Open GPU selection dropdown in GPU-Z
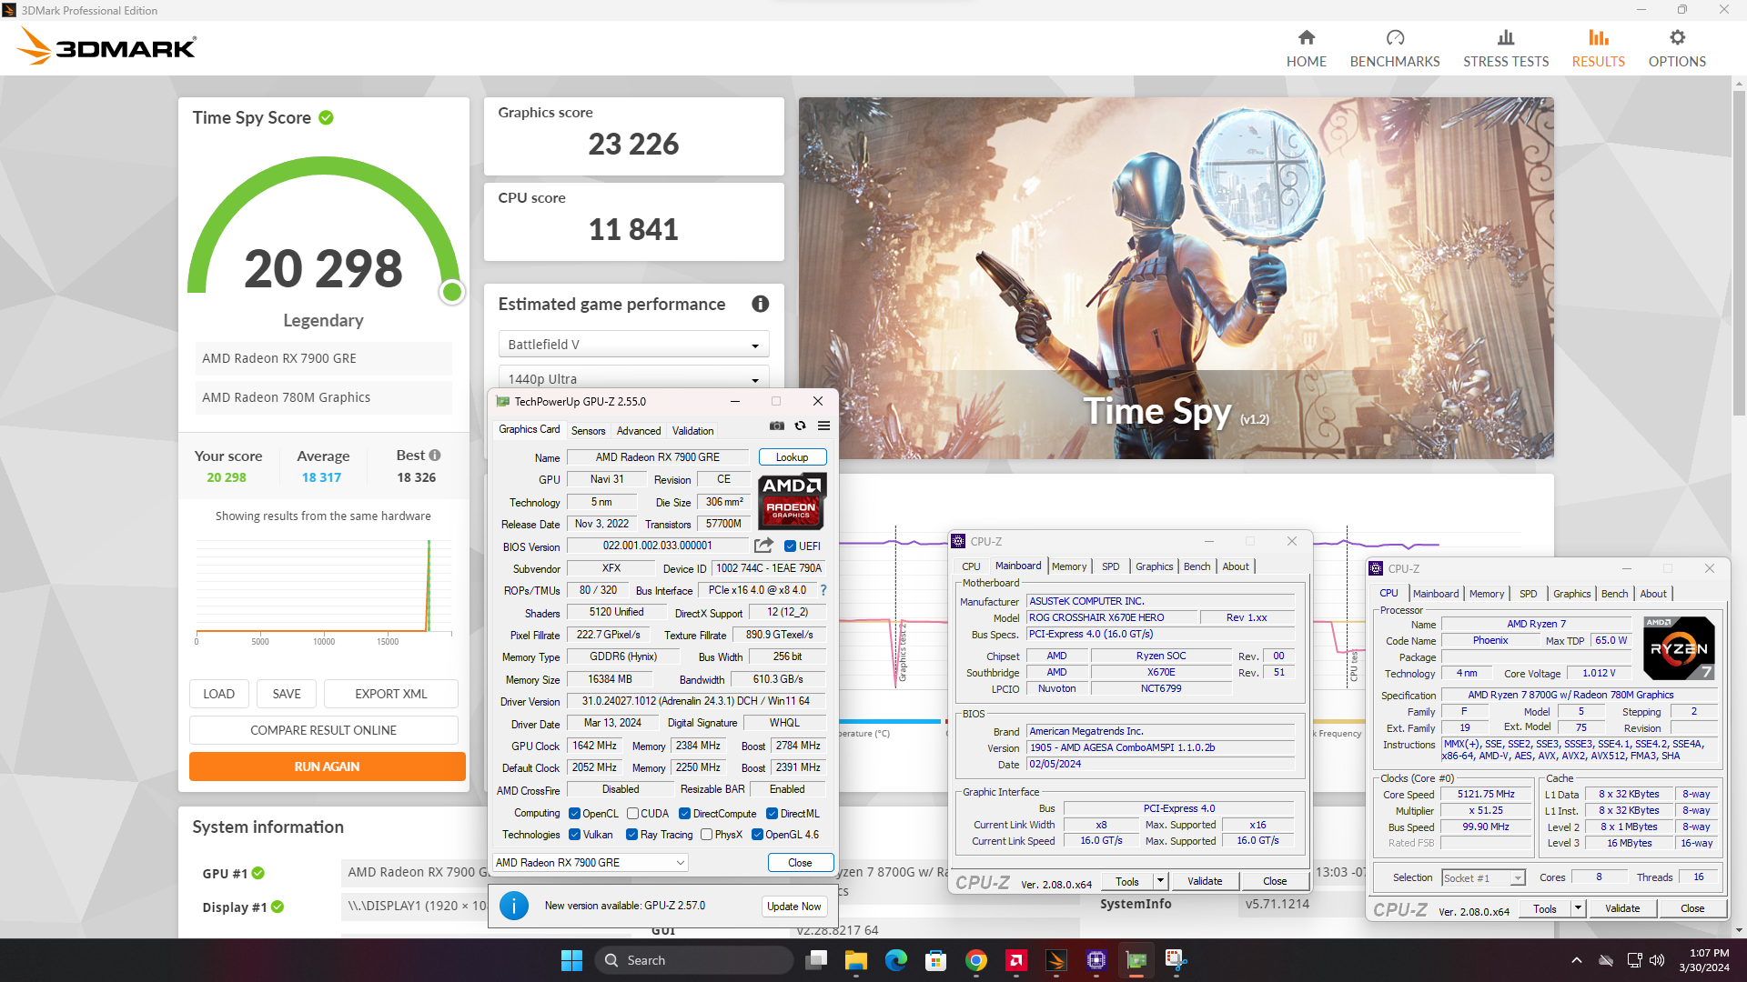Viewport: 1747px width, 982px height. (x=591, y=863)
